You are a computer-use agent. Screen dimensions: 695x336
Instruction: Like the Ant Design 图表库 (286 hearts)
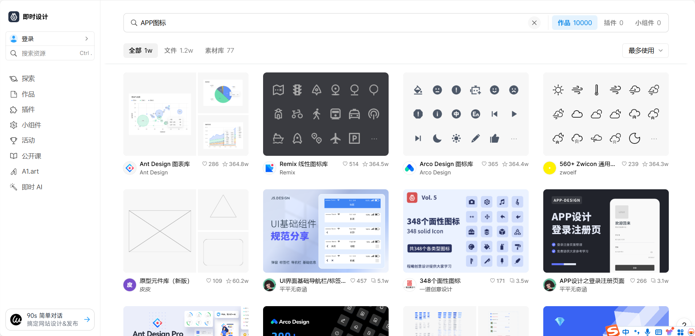(210, 164)
